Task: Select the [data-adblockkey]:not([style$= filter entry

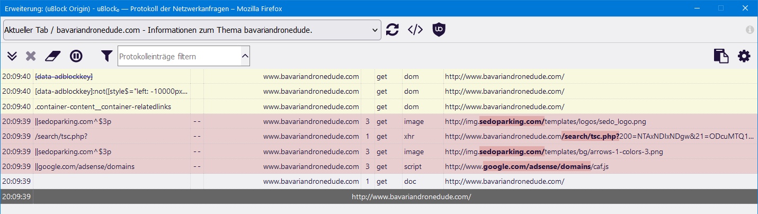Action: 112,92
